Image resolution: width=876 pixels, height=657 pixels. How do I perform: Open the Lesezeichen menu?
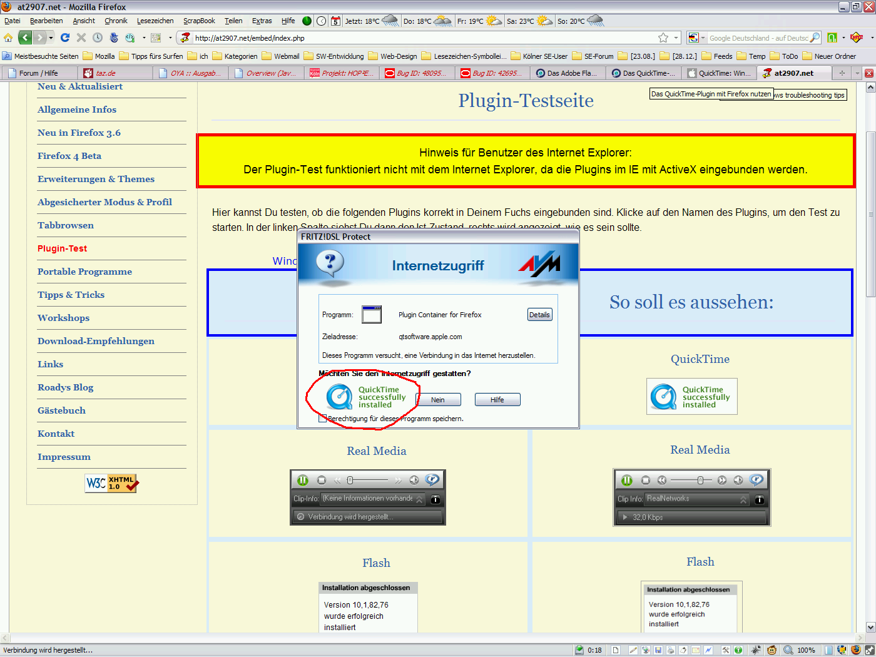point(155,21)
